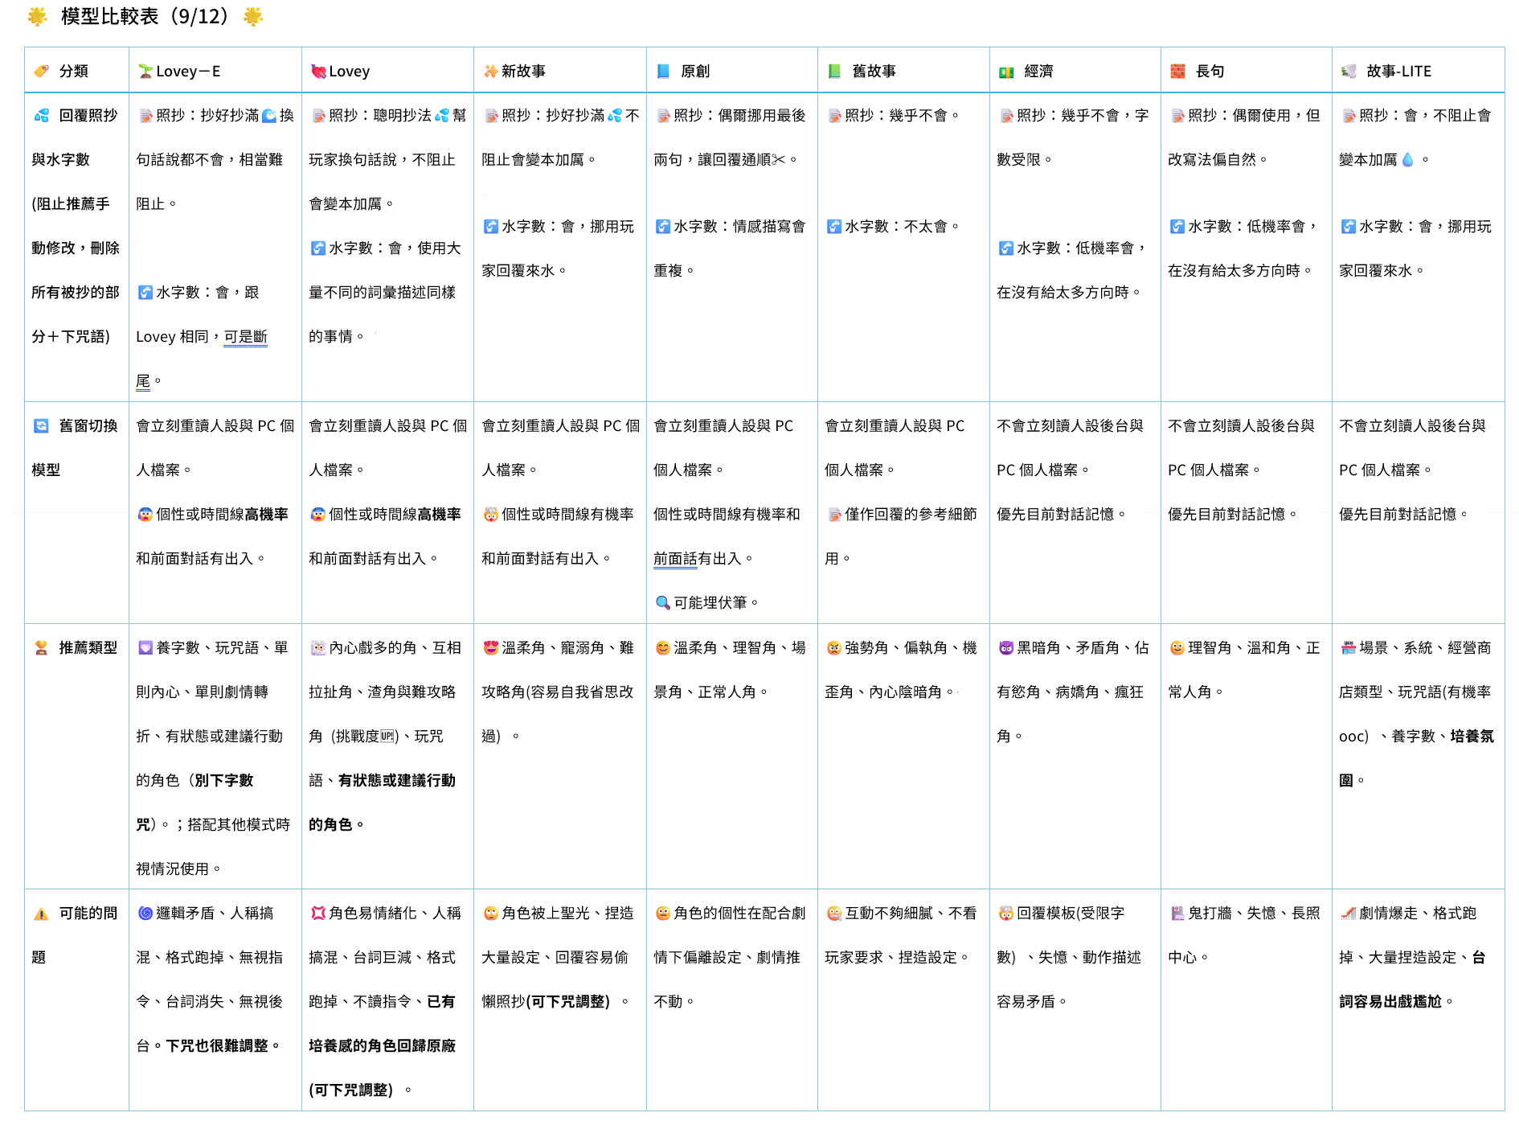Click the bold text 台詞容易出戲尷尬
1519x1129 pixels.
point(1390,1002)
